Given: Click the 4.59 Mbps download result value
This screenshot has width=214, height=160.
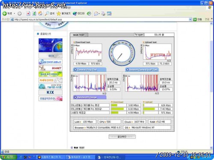Looking at the screenshot, I should (x=81, y=64).
